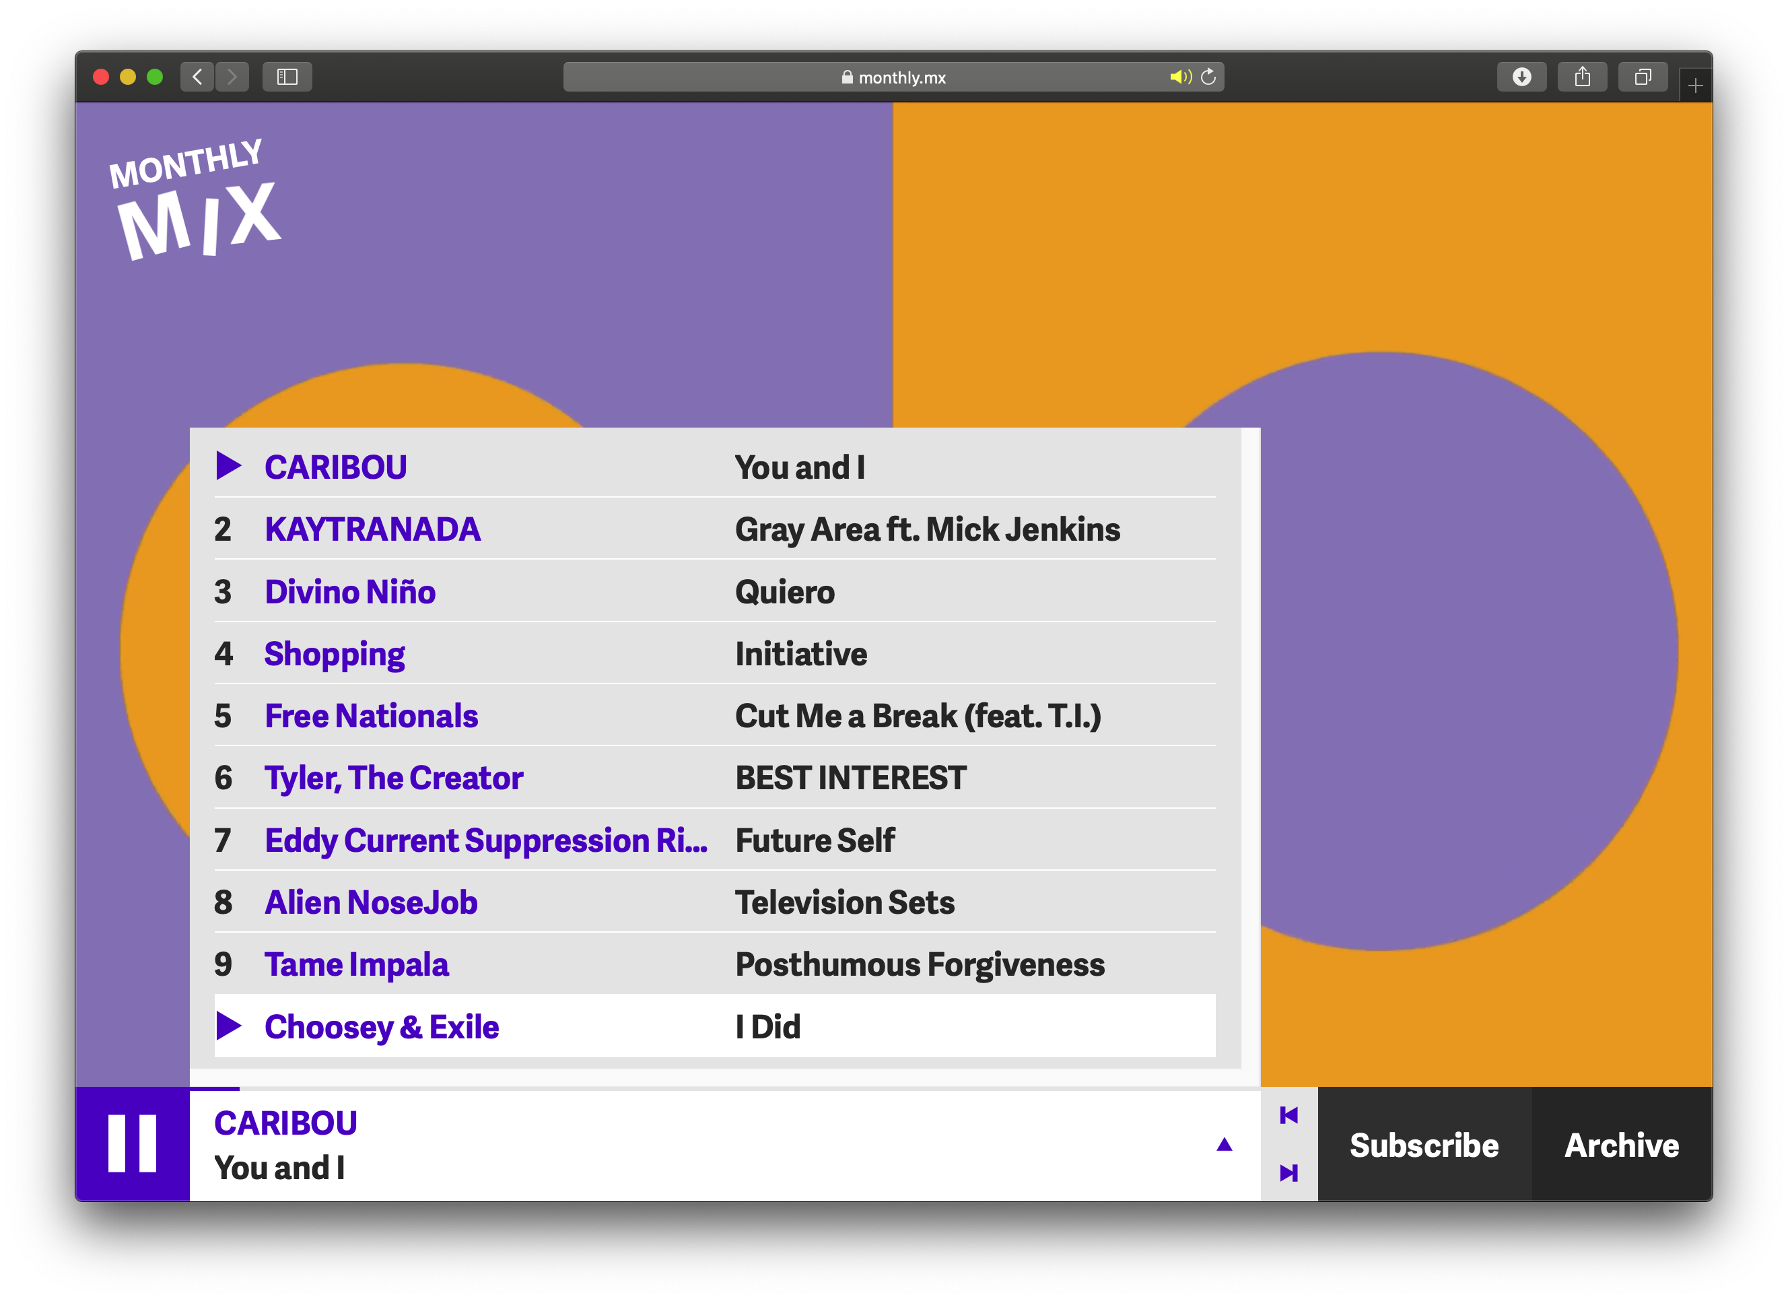Image resolution: width=1788 pixels, height=1301 pixels.
Task: Select track title I Did
Action: click(767, 1027)
